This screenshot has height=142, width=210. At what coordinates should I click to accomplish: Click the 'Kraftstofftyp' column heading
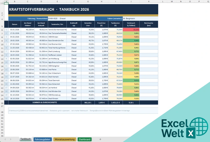[x=74, y=24]
